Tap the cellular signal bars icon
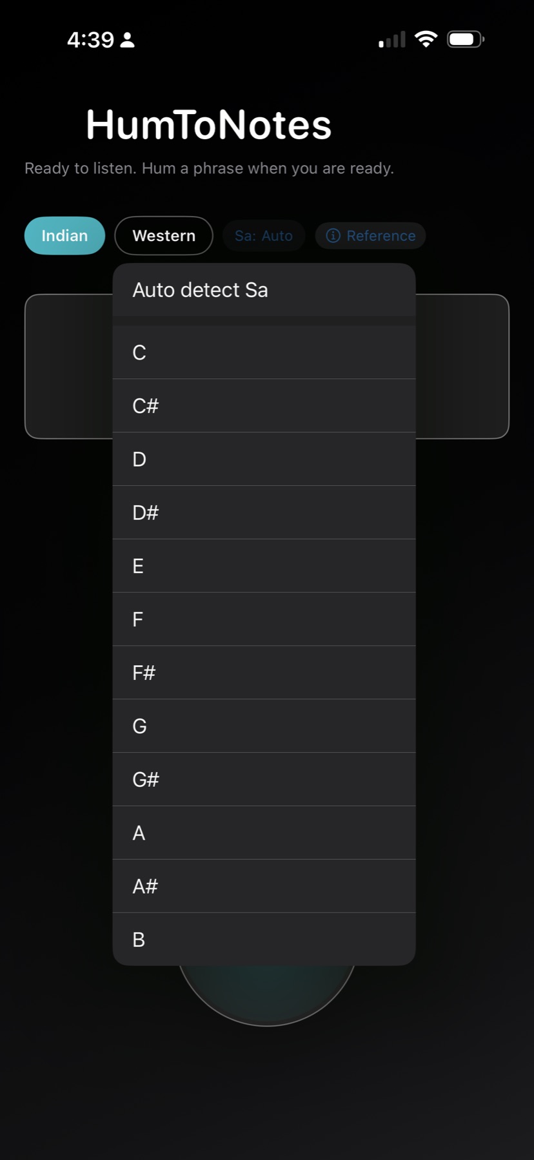This screenshot has width=534, height=1160. point(392,40)
